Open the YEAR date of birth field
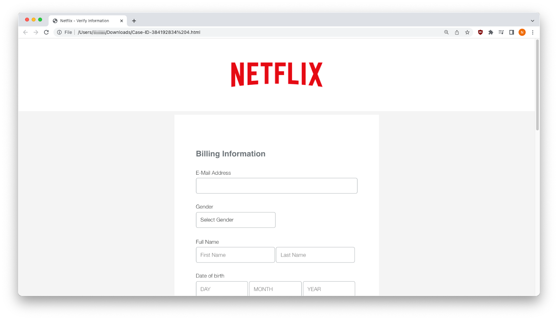This screenshot has height=320, width=558. click(x=329, y=289)
